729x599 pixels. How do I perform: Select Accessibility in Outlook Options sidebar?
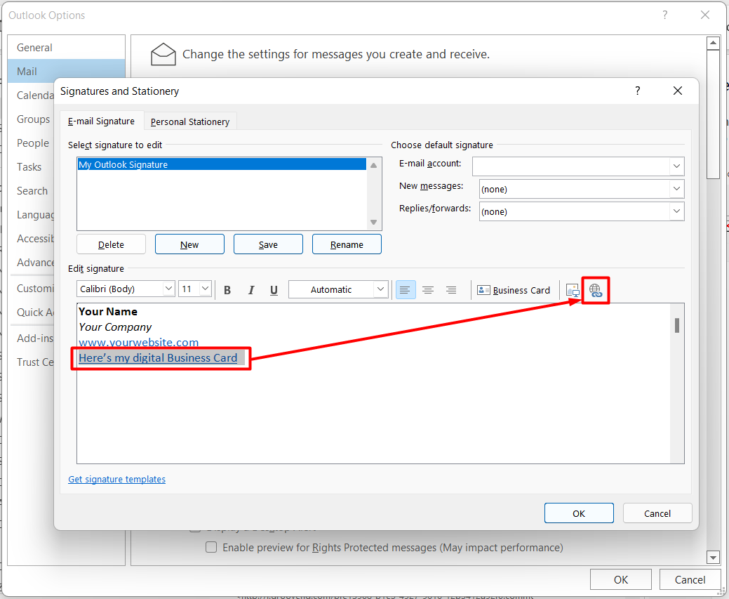[35, 239]
